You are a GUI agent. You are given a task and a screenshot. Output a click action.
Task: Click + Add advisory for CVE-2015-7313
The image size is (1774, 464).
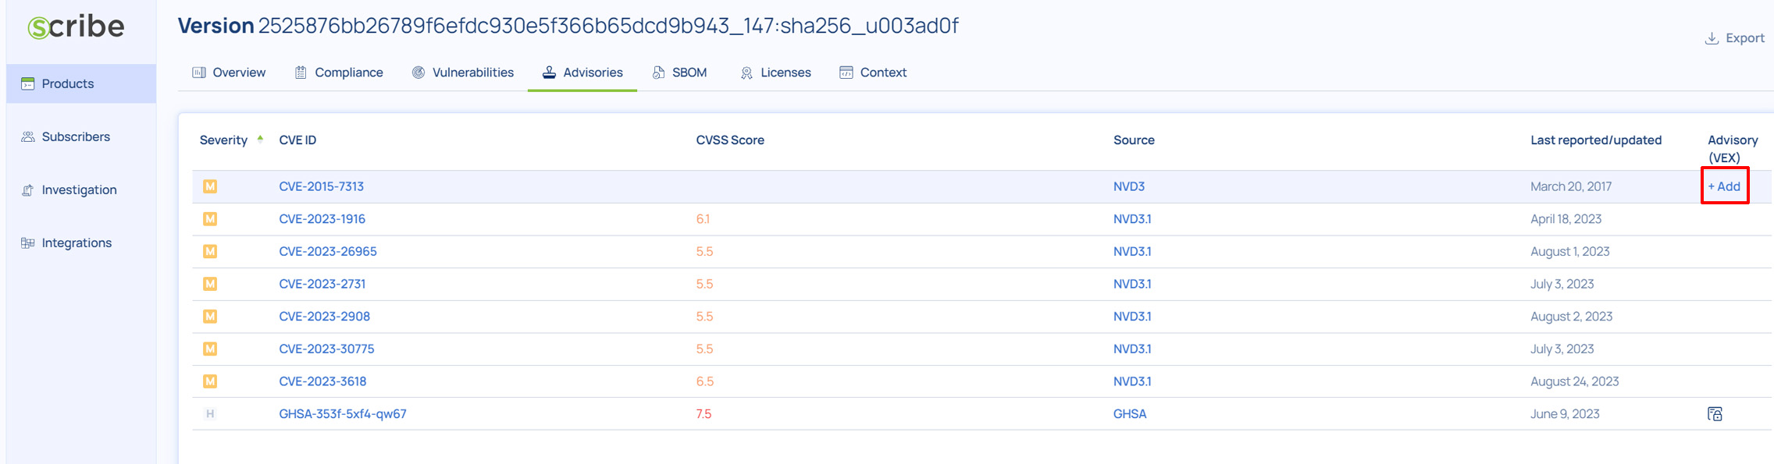point(1724,186)
